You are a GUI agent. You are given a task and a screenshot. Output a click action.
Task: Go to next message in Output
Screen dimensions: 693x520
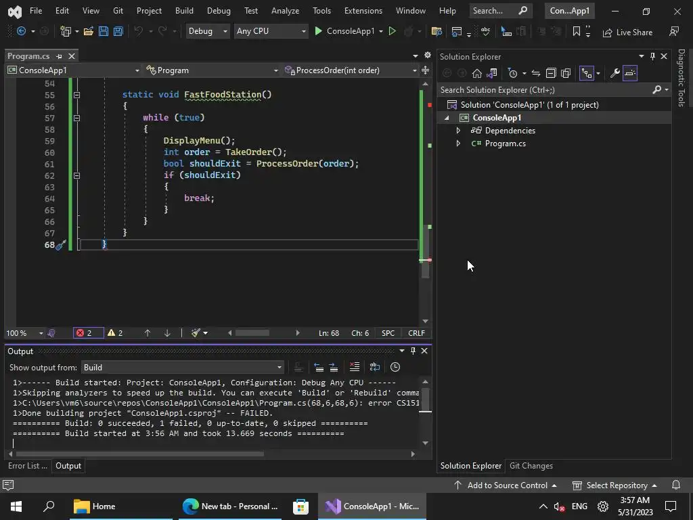click(334, 367)
